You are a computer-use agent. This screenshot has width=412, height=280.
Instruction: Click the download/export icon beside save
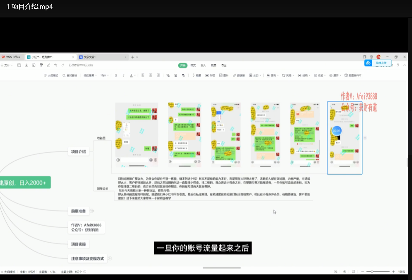[27, 65]
